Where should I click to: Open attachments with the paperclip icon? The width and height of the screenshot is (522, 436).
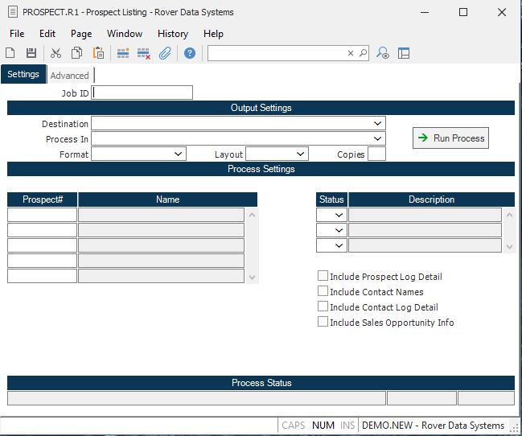coord(165,53)
